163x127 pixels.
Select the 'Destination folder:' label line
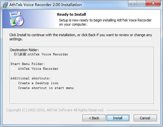pos(25,50)
